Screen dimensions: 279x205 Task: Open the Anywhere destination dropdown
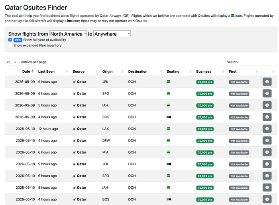click(x=112, y=34)
